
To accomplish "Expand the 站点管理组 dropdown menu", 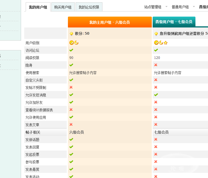I will point(153,7).
